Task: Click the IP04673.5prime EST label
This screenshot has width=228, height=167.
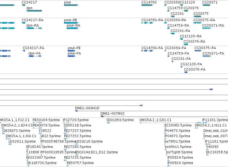Action: pyautogui.click(x=177, y=131)
